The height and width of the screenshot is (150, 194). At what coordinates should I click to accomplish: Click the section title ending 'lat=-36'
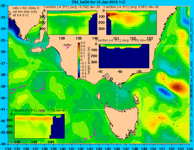[131, 7]
